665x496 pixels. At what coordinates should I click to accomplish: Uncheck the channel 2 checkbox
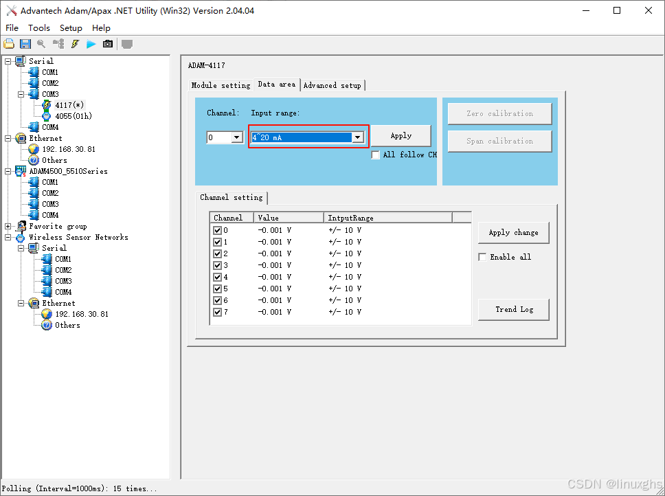click(218, 253)
